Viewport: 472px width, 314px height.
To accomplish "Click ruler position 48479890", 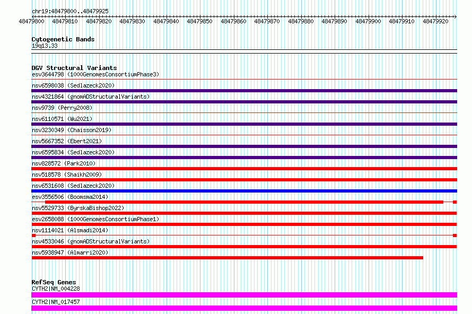I will [335, 21].
